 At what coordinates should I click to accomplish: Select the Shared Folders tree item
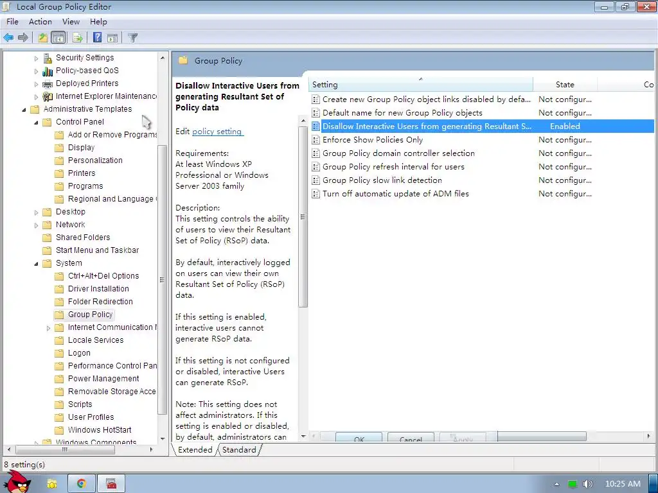[83, 238]
